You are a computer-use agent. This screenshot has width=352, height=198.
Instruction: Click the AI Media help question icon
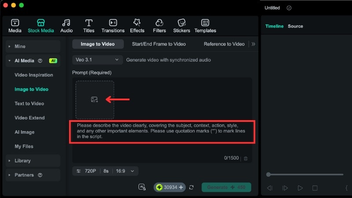click(x=40, y=61)
